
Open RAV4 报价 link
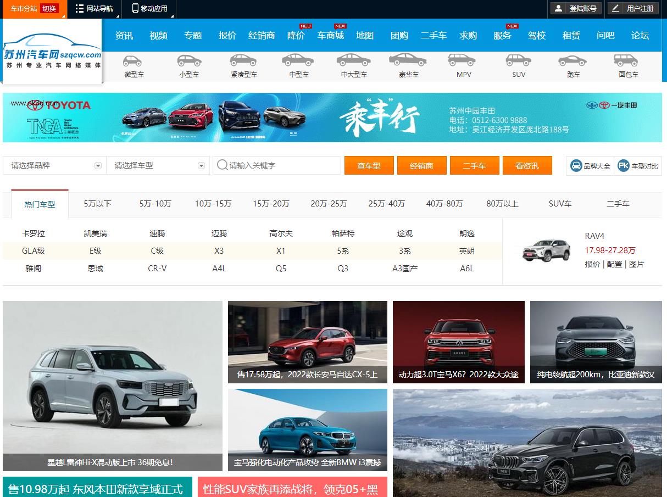click(593, 264)
